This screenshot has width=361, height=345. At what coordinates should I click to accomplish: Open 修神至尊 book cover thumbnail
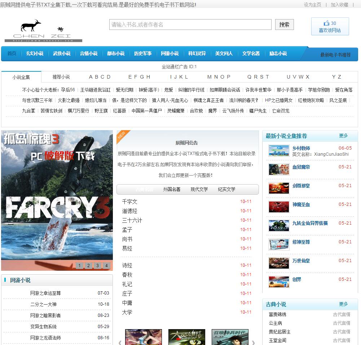coord(279,245)
